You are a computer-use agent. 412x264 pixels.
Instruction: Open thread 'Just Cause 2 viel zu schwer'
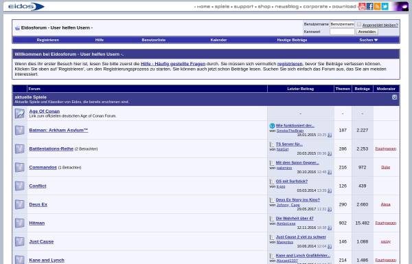(x=301, y=237)
